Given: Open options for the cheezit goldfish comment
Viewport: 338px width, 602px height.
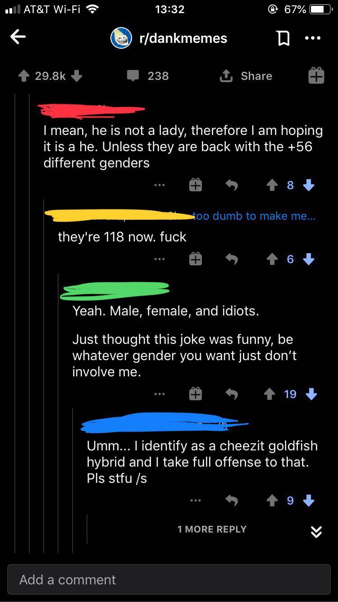Looking at the screenshot, I should pyautogui.click(x=195, y=500).
